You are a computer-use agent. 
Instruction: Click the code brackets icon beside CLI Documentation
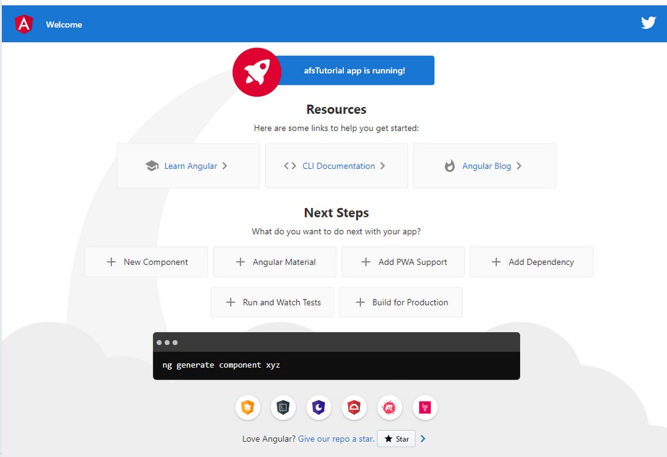pos(290,166)
